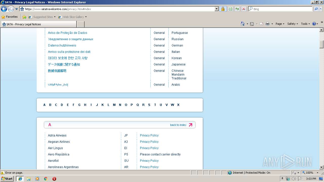Image resolution: width=324 pixels, height=182 pixels.
Task: Select the IATA - Privacy Legal Notices tab
Action: pyautogui.click(x=38, y=24)
